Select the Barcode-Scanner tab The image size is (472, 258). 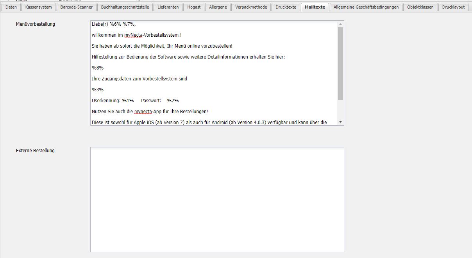(x=76, y=7)
